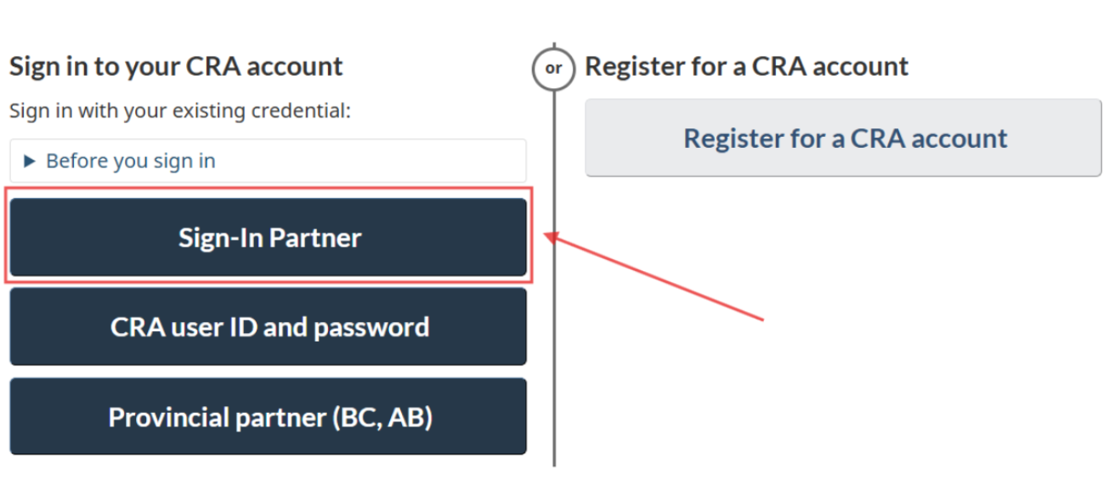Click the tail end of the red arrow
Viewport: 1115px width, 491px height.
[x=761, y=319]
